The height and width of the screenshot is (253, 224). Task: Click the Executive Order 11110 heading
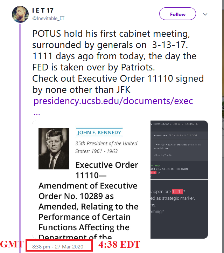(x=107, y=169)
